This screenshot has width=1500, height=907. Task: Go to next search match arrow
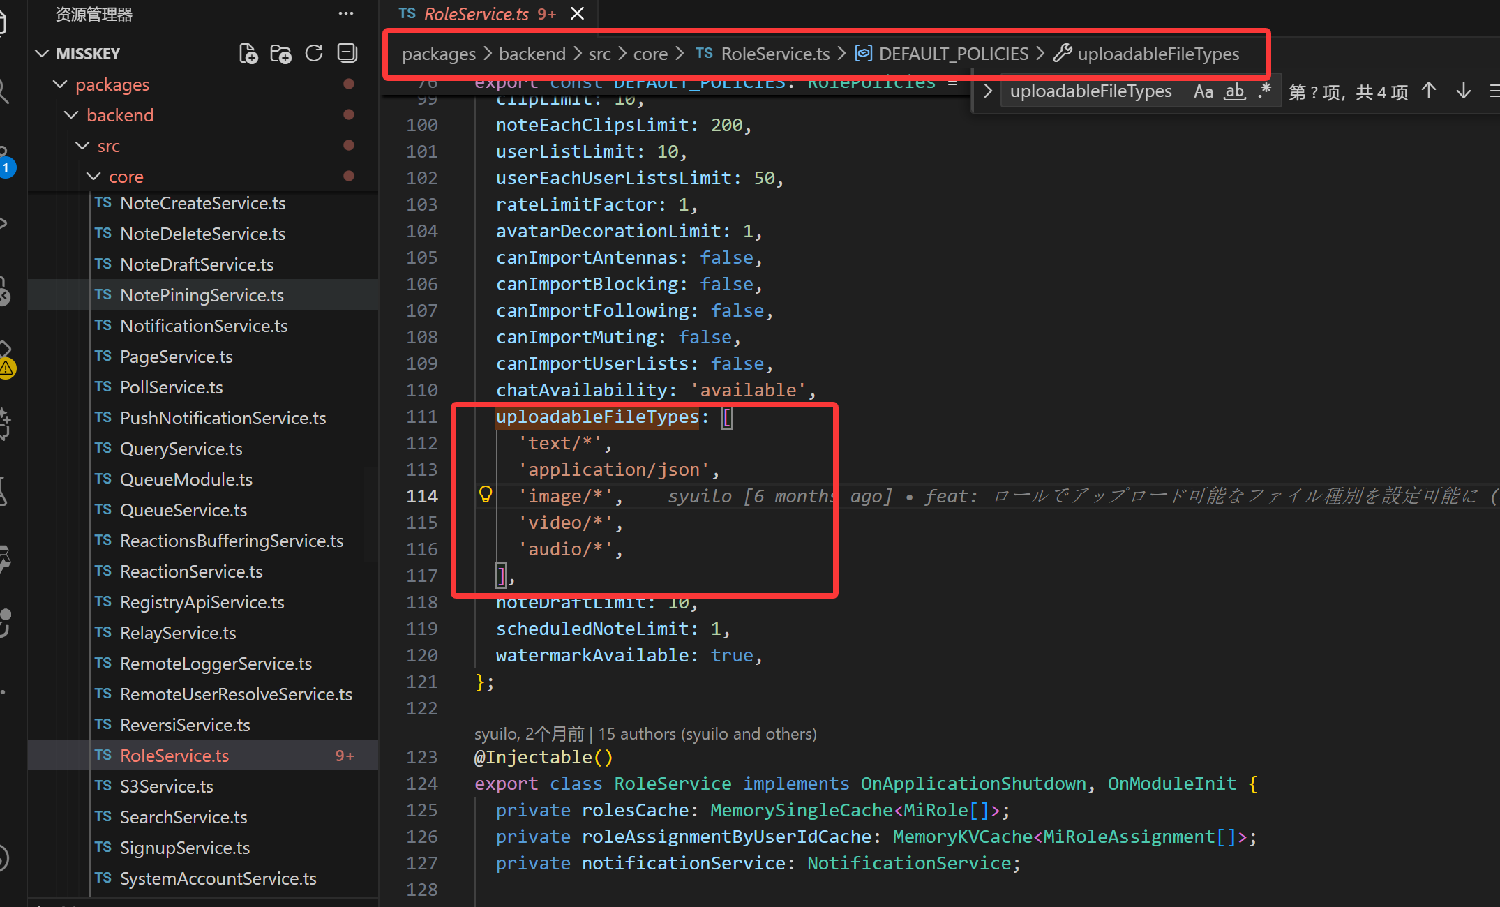click(1464, 91)
